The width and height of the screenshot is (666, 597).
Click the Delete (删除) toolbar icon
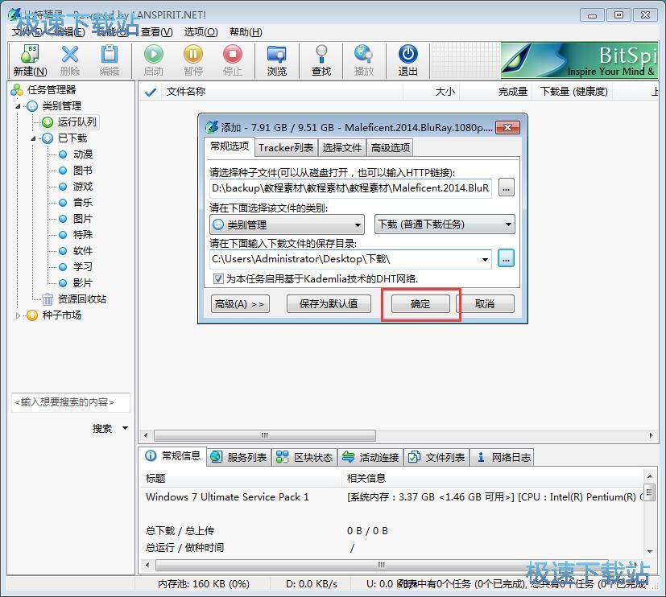(70, 60)
